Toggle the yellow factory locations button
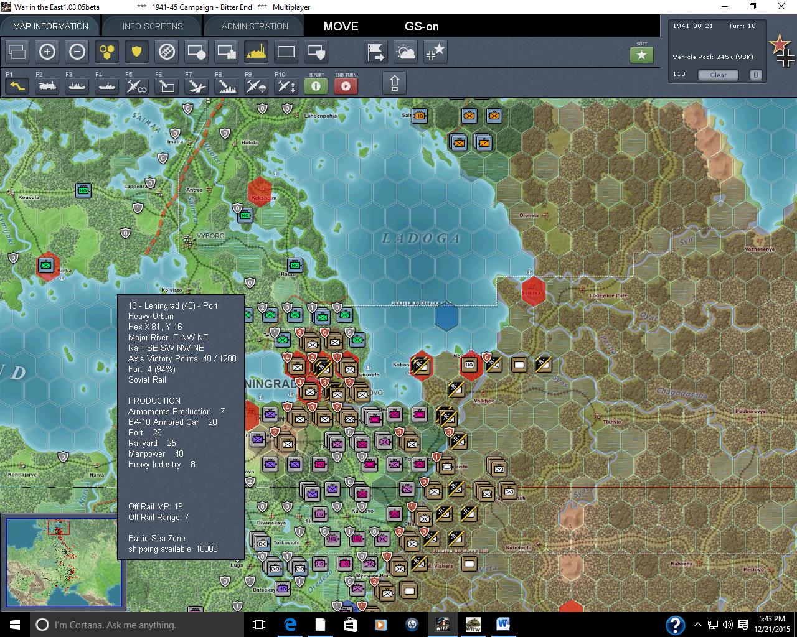Viewport: 797px width, 637px height. [256, 52]
